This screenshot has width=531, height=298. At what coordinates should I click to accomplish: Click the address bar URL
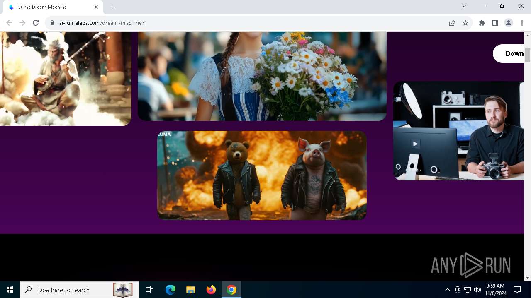[102, 23]
